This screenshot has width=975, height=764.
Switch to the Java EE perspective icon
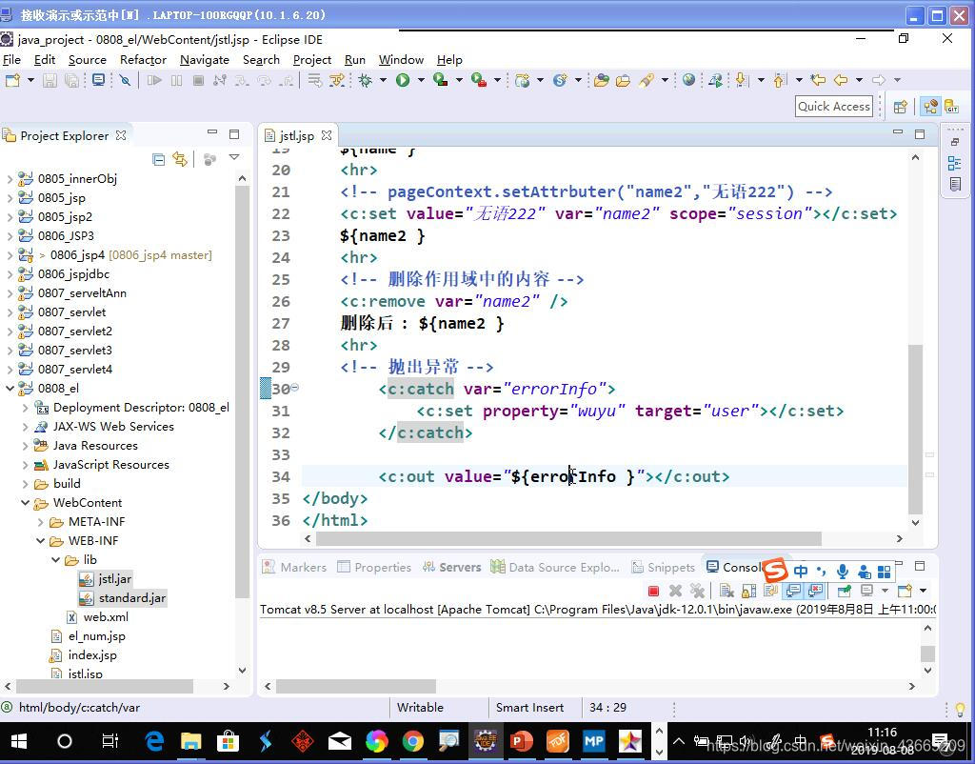click(931, 107)
